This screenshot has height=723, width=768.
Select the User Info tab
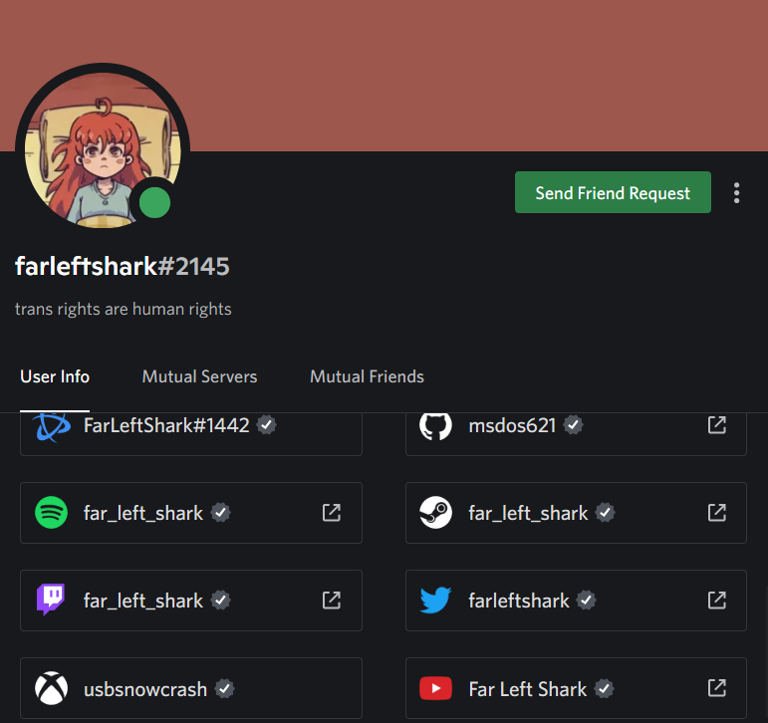point(55,376)
